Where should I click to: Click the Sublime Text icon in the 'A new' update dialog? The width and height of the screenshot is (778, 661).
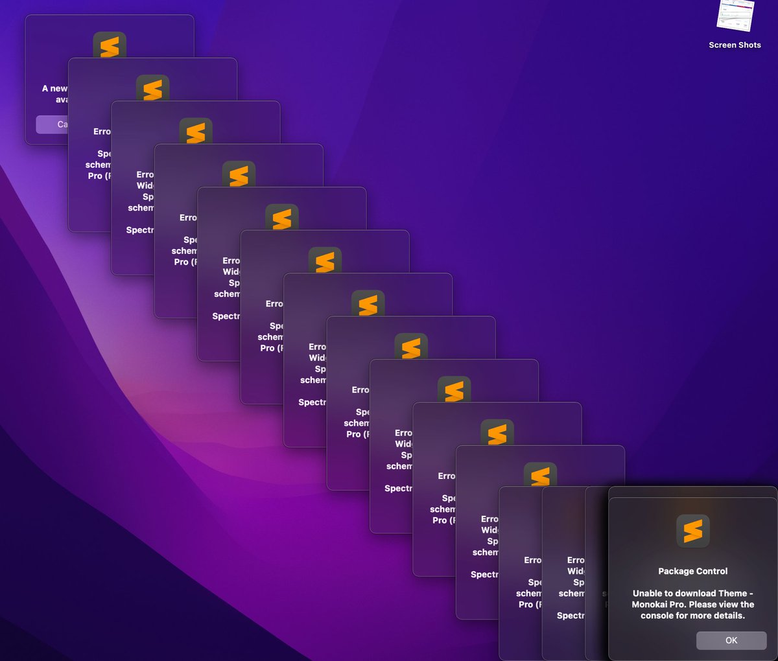click(110, 45)
